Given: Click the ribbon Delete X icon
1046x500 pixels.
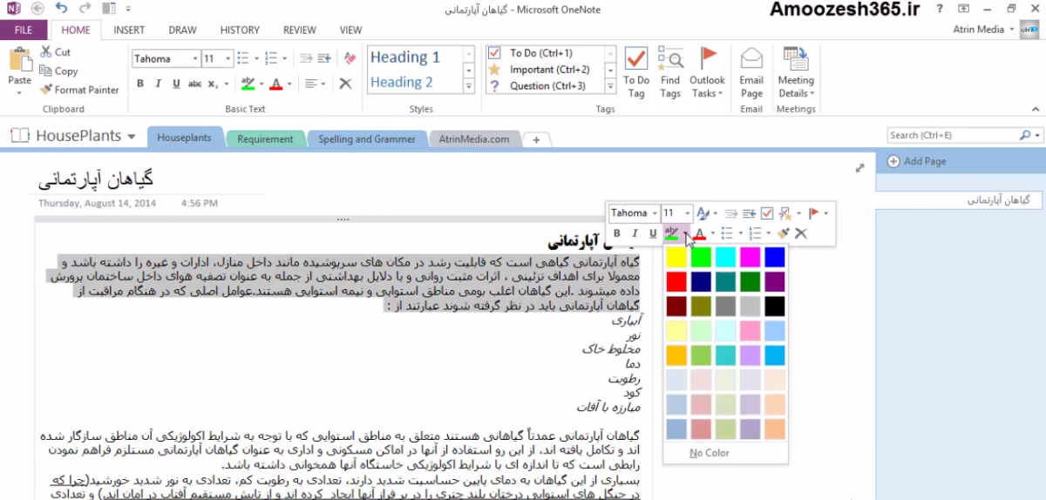Looking at the screenshot, I should click(345, 84).
